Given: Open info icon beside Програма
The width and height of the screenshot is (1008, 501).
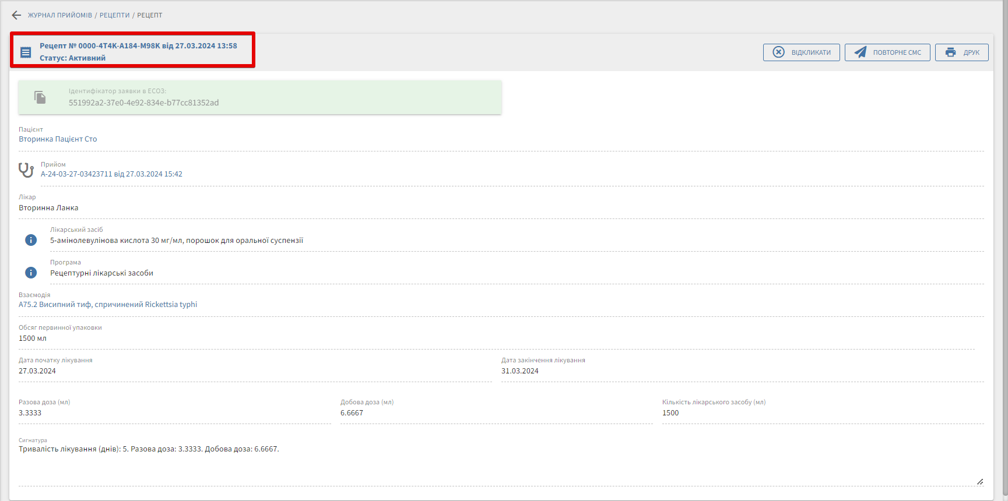Looking at the screenshot, I should click(x=31, y=273).
